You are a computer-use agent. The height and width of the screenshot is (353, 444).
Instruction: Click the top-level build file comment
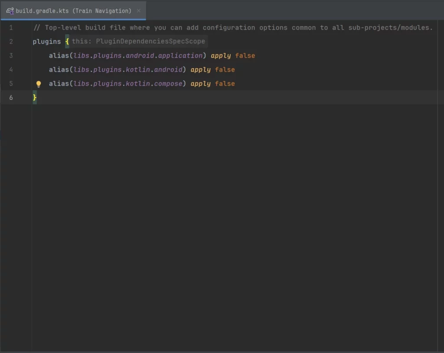233,28
